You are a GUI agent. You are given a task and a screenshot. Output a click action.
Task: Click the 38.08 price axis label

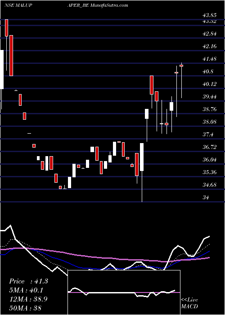(209, 122)
